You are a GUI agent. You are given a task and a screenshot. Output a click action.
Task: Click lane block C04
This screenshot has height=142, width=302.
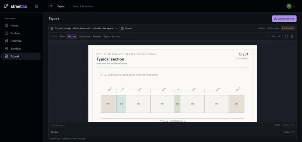point(163,104)
